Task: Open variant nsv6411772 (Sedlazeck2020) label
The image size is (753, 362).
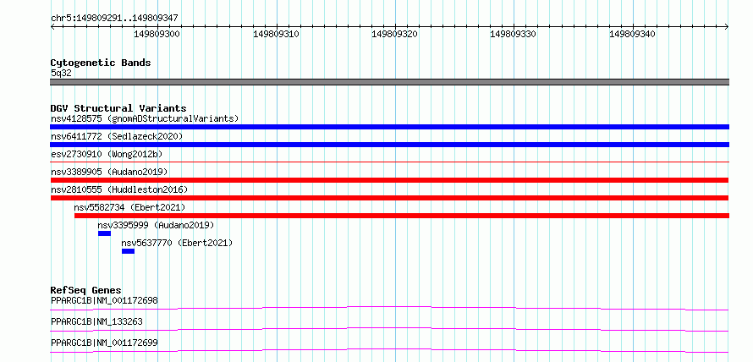Action: 117,136
